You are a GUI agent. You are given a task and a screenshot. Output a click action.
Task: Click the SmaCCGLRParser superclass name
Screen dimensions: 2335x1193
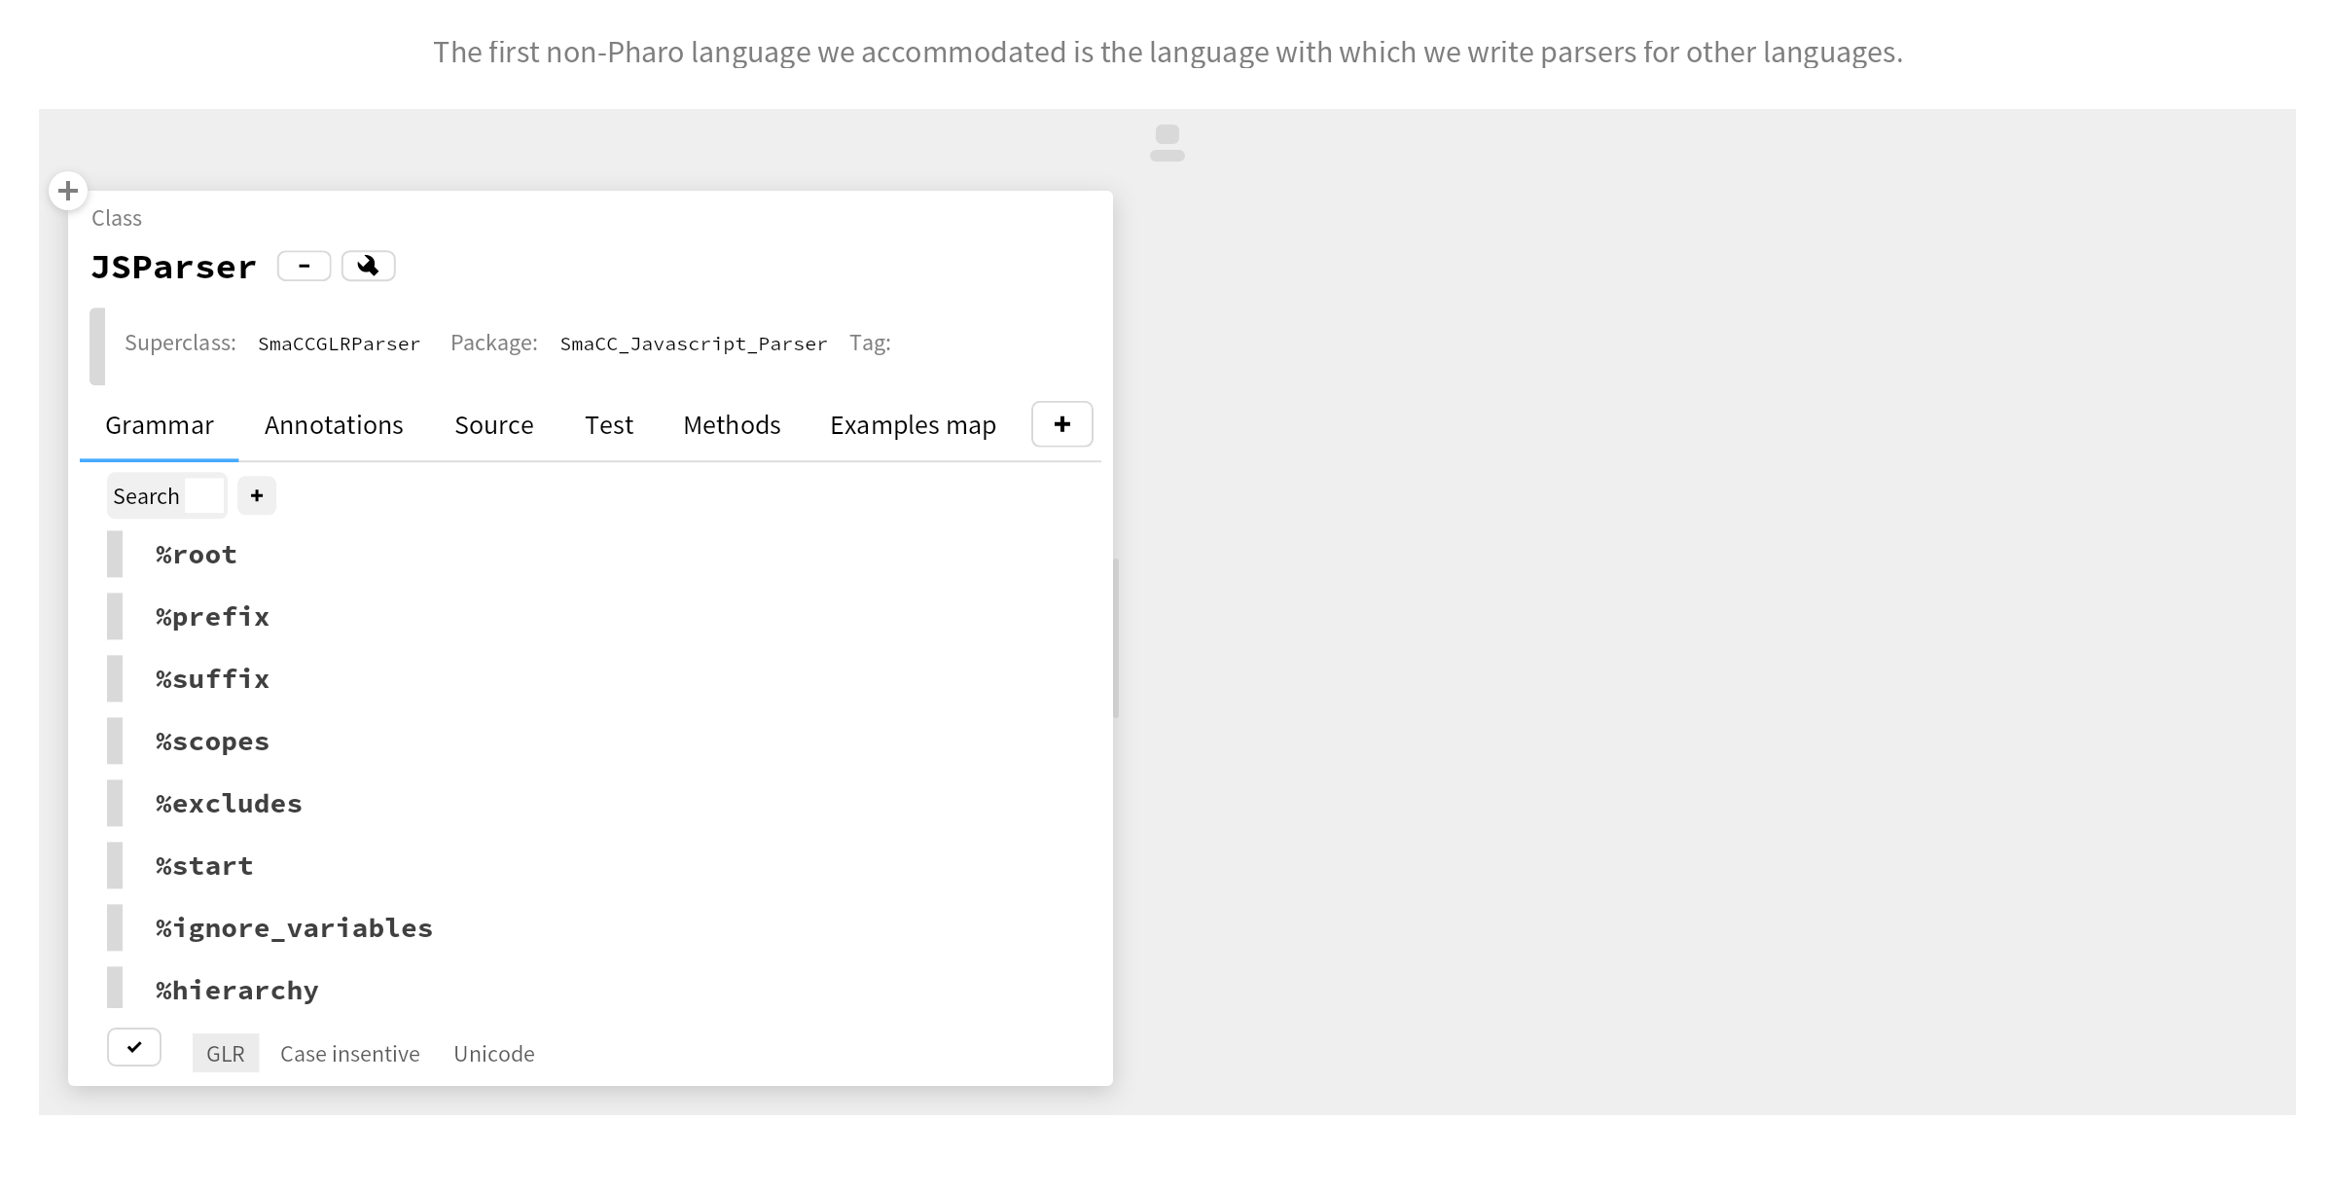(340, 343)
